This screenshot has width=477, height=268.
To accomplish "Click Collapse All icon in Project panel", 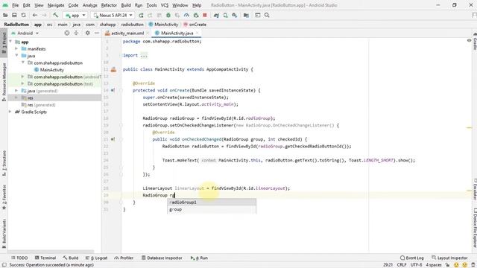I will coord(76,33).
